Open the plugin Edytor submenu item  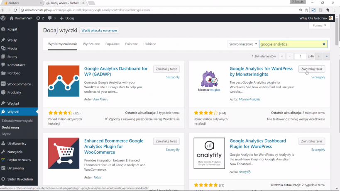(6, 134)
